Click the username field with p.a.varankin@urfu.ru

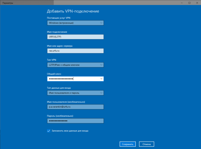pos(75,107)
